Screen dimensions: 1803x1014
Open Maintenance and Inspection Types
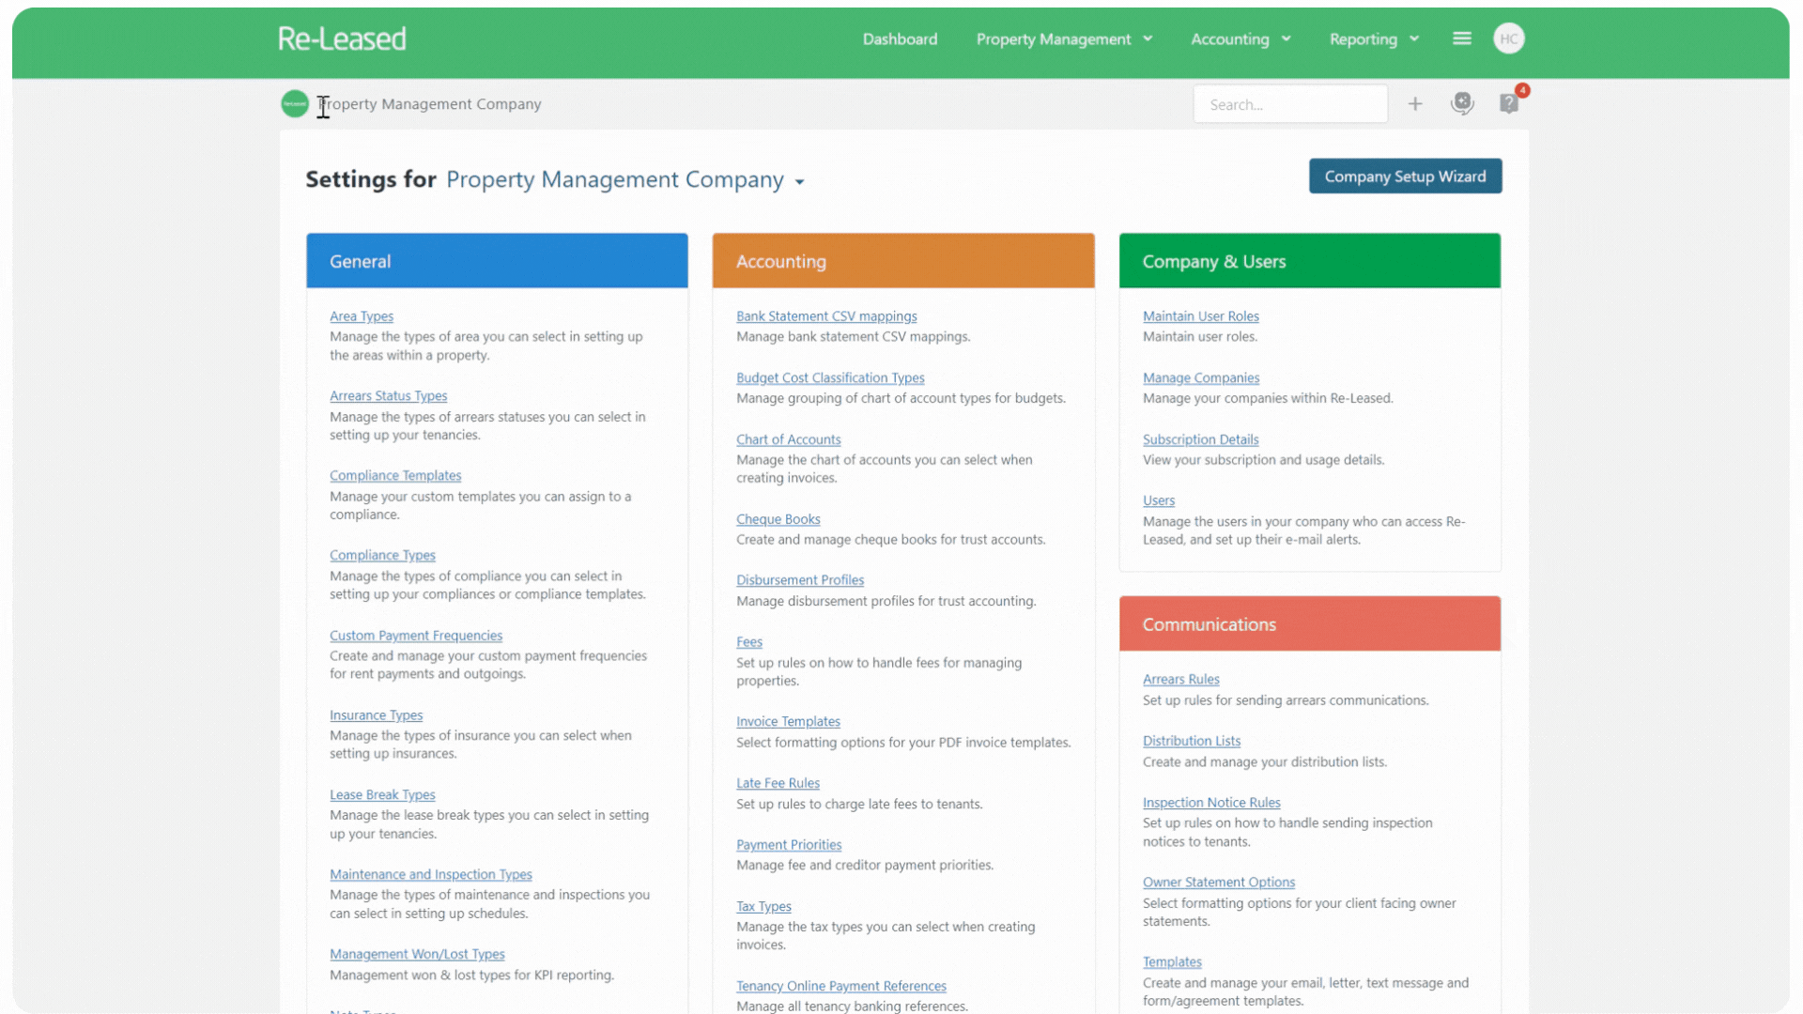coord(430,875)
